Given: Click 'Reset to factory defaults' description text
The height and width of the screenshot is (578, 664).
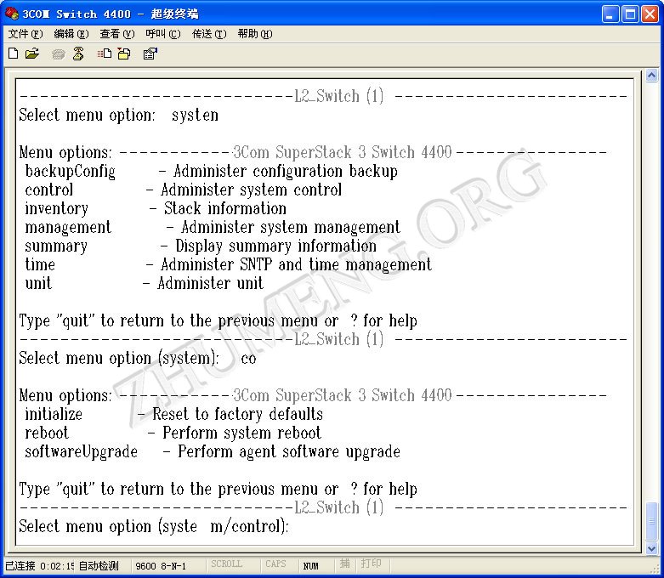Looking at the screenshot, I should [x=237, y=414].
